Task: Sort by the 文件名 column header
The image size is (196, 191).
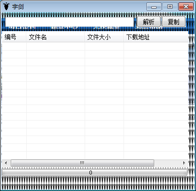Action: click(55, 37)
